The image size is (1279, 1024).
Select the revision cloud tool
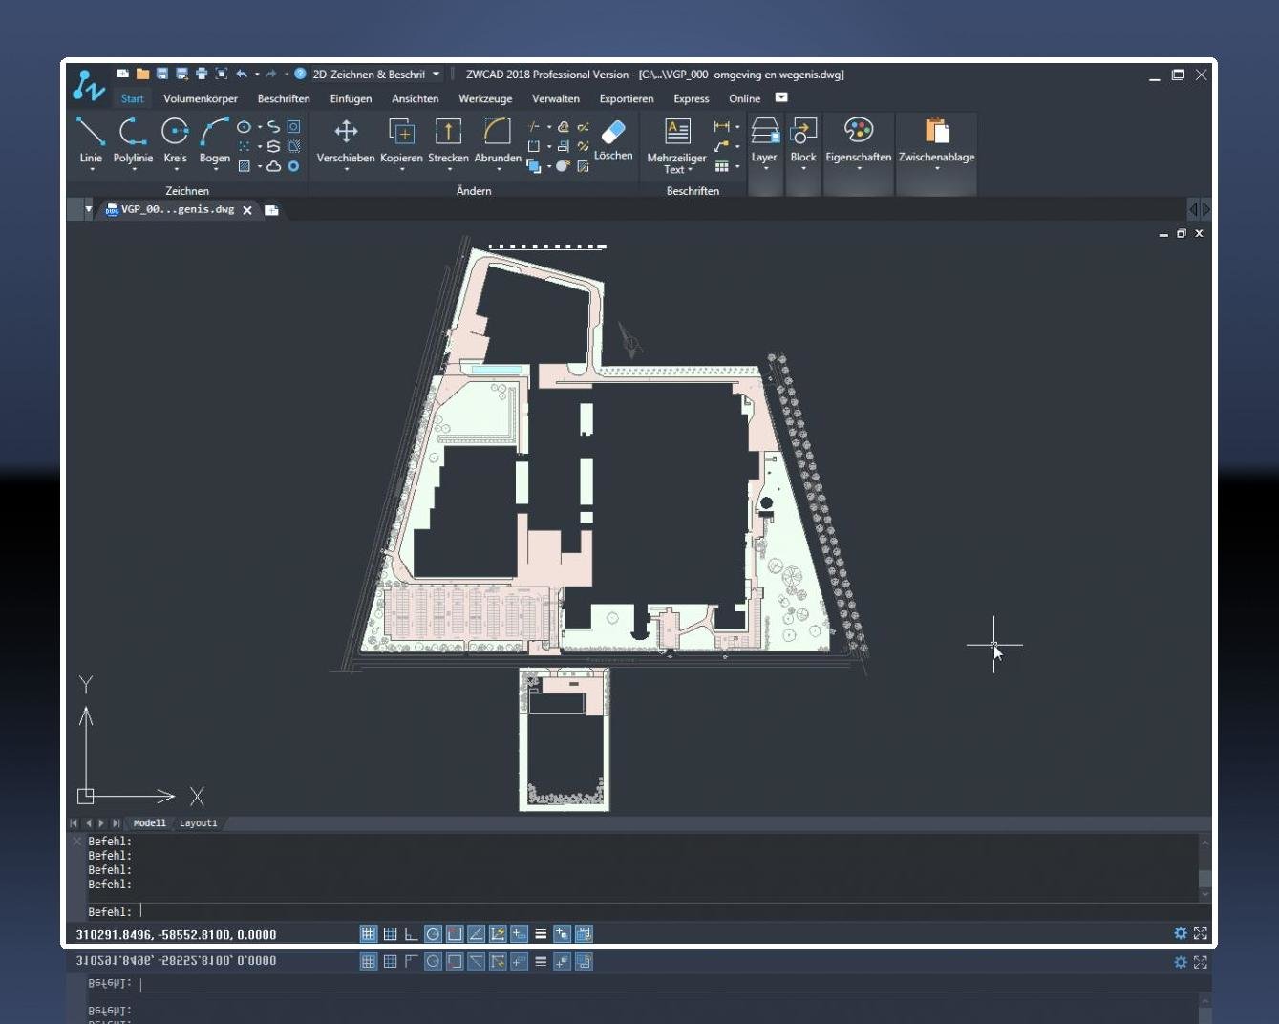click(x=273, y=166)
